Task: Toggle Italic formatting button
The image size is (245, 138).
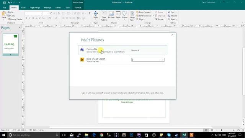Action: [30, 18]
